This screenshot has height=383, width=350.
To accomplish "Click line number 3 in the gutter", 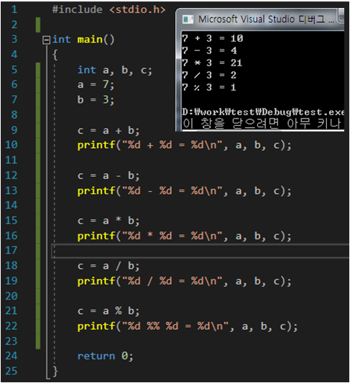I will click(x=14, y=40).
